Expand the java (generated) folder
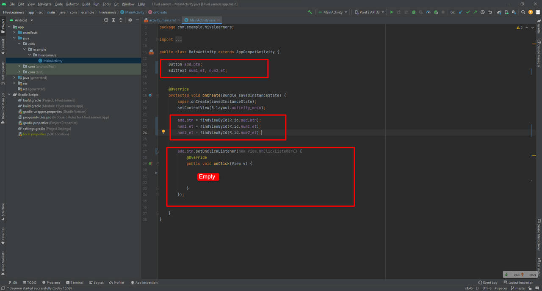This screenshot has width=542, height=291. (x=14, y=78)
